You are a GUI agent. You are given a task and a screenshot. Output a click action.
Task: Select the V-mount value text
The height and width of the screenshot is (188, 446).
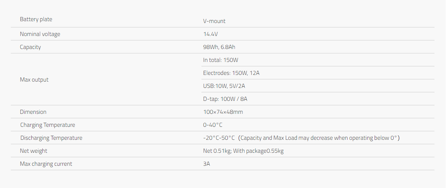click(214, 21)
